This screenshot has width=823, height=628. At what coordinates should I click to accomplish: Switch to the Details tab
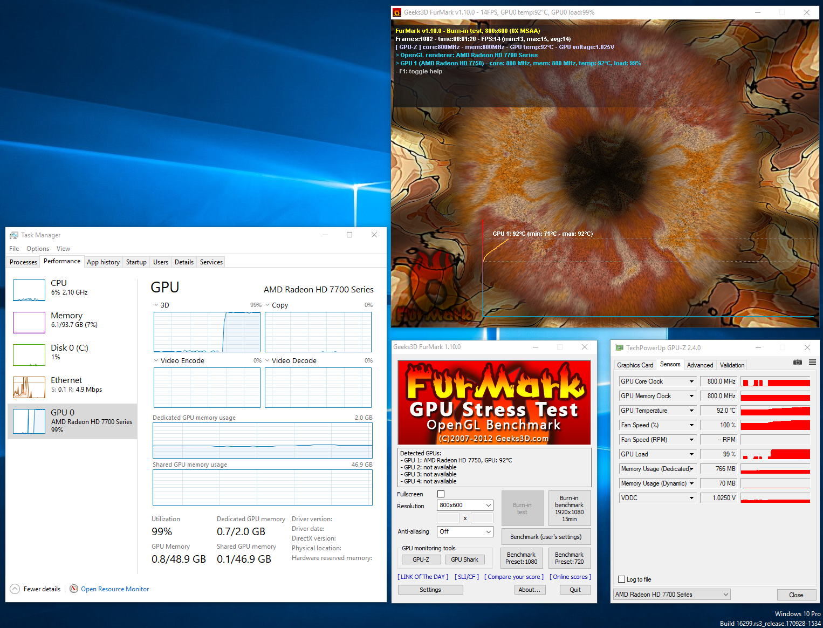184,262
